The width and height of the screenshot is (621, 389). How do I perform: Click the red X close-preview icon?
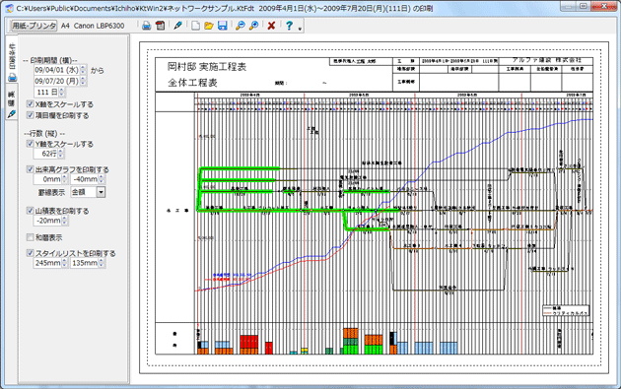271,26
